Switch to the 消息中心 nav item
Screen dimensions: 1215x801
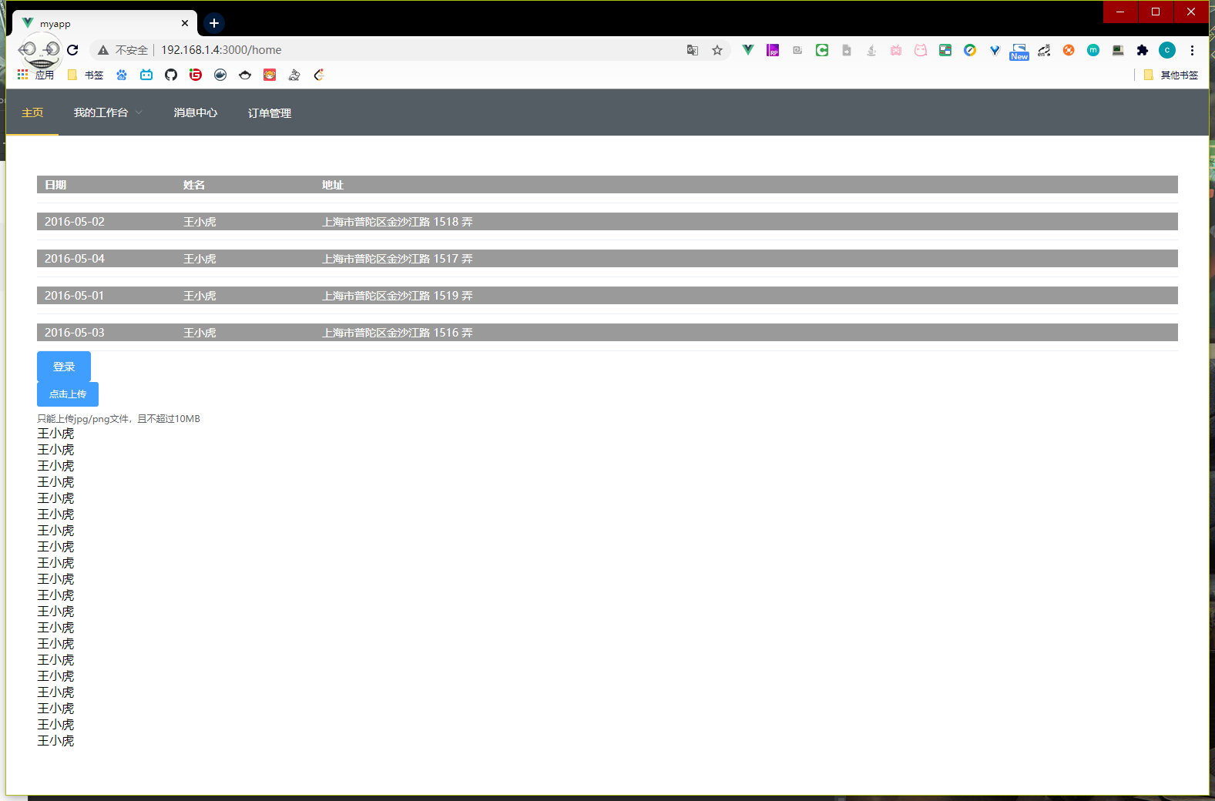pyautogui.click(x=196, y=112)
